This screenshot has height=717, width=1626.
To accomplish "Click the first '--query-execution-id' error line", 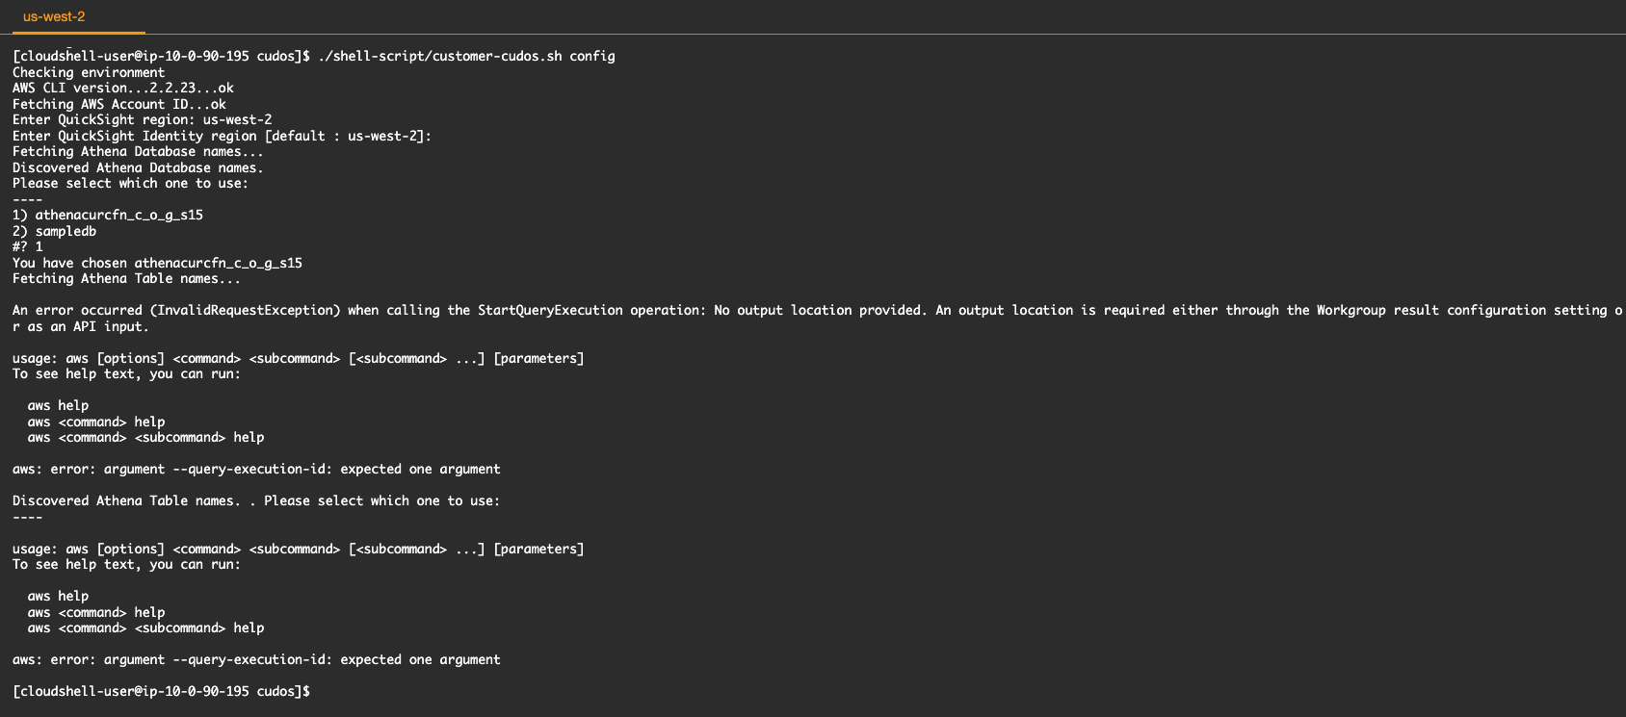I will [x=256, y=469].
